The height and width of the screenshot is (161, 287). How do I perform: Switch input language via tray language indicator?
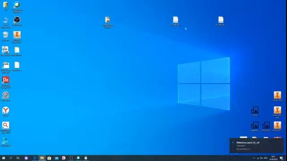[266, 158]
